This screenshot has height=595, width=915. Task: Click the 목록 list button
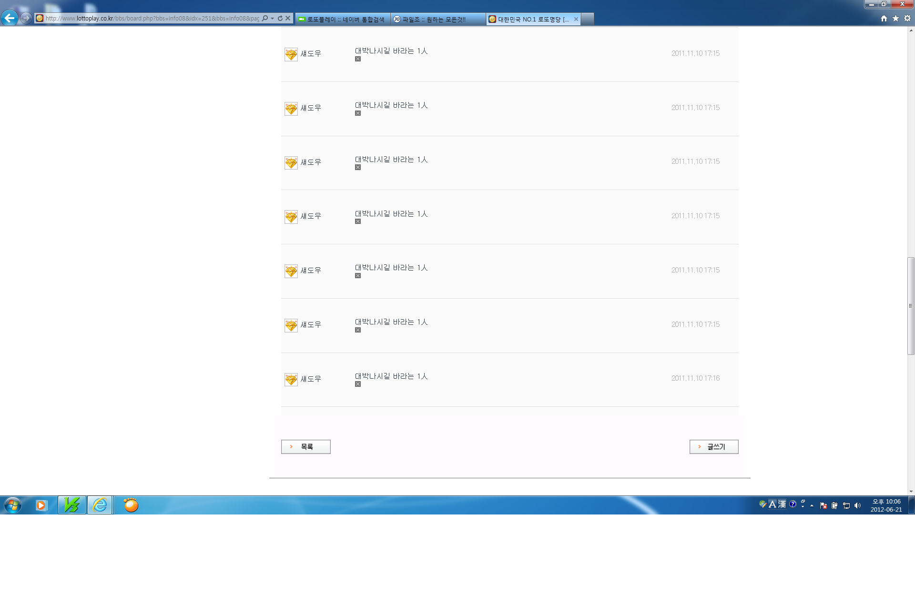(x=305, y=446)
